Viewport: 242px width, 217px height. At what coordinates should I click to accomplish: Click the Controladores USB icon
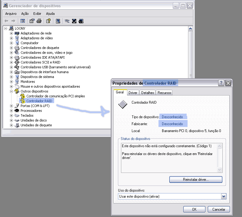pos(17,67)
